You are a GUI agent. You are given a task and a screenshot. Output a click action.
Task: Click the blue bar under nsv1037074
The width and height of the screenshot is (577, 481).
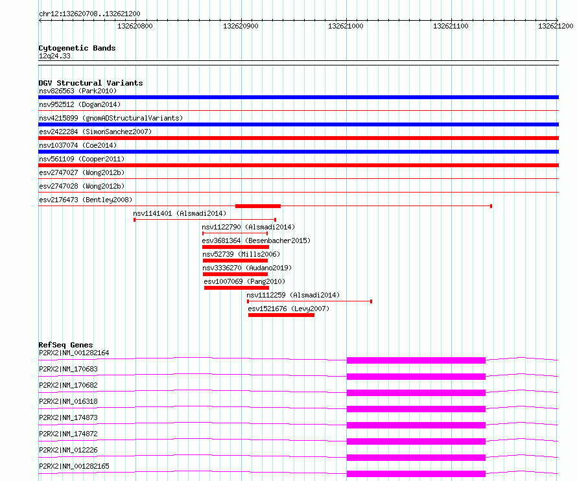[x=298, y=152]
